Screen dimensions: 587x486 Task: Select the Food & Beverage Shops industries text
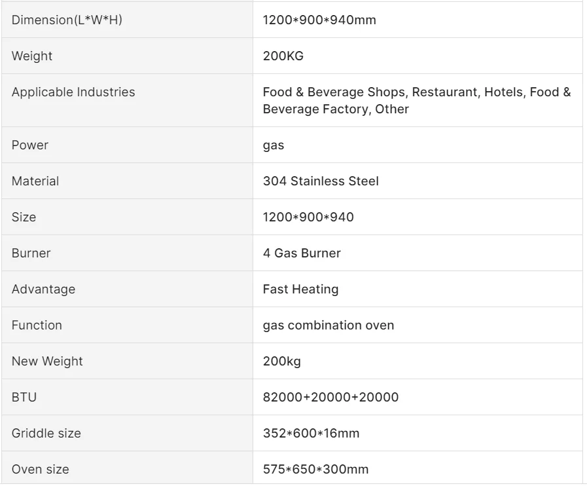click(416, 100)
